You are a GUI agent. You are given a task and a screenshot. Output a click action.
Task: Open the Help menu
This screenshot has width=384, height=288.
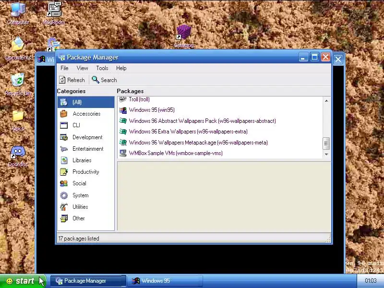point(121,68)
